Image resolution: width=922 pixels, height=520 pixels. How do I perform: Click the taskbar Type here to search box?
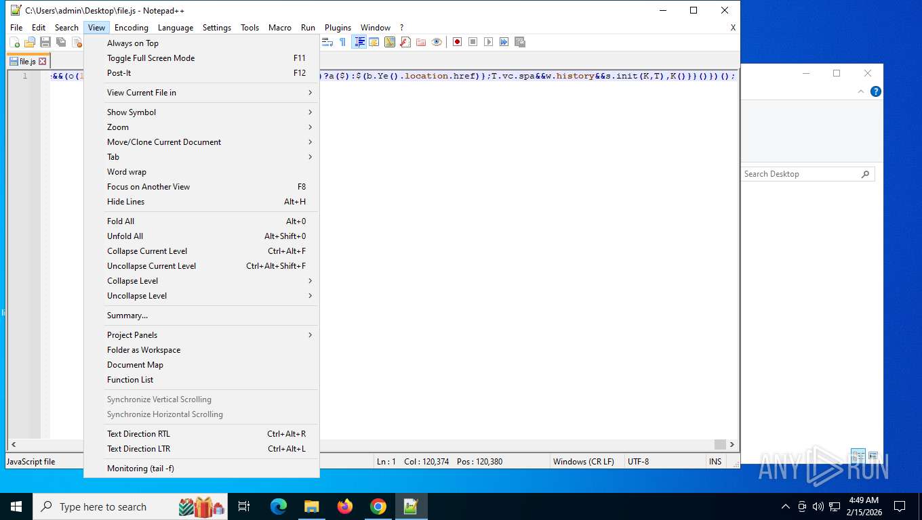[x=130, y=506]
